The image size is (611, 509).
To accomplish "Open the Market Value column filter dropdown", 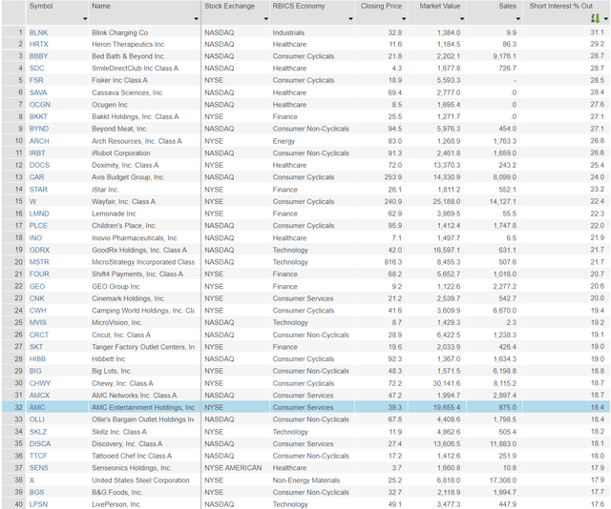I will (x=462, y=19).
